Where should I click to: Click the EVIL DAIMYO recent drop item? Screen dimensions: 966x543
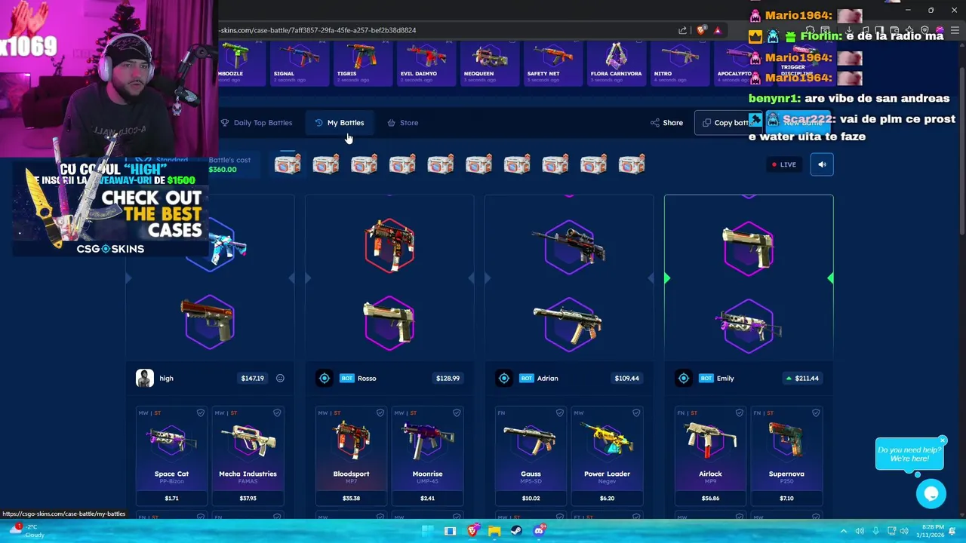pyautogui.click(x=426, y=63)
